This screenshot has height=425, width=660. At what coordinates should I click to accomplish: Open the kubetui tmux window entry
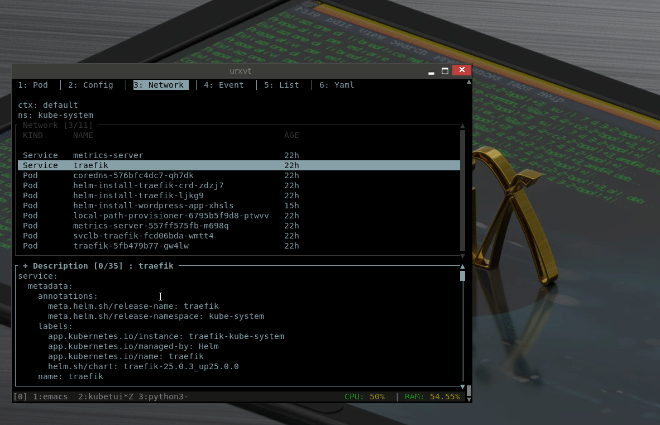[105, 397]
